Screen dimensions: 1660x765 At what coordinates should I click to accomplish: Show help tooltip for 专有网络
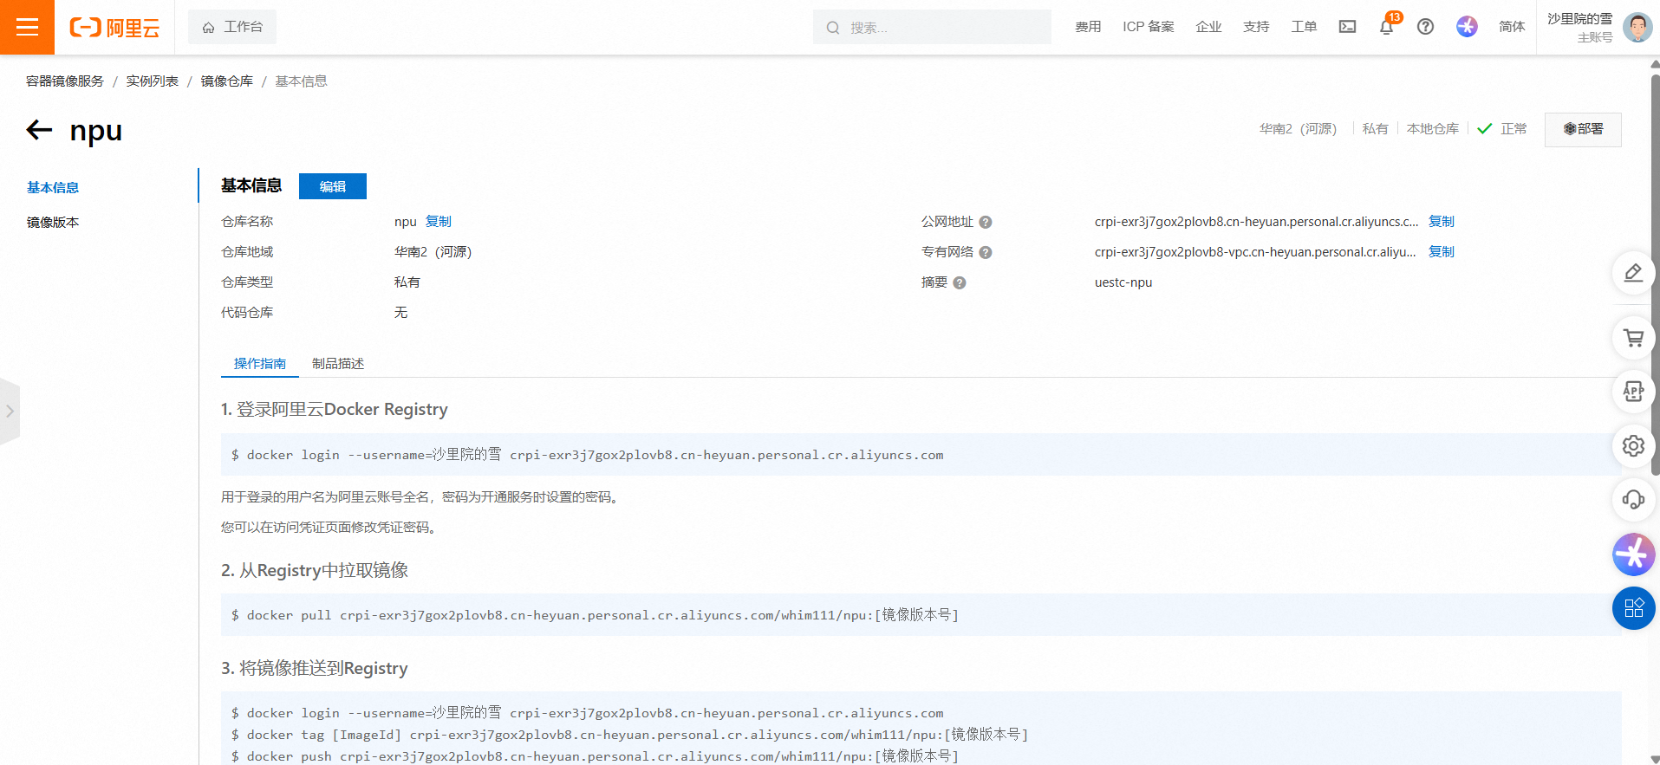986,253
